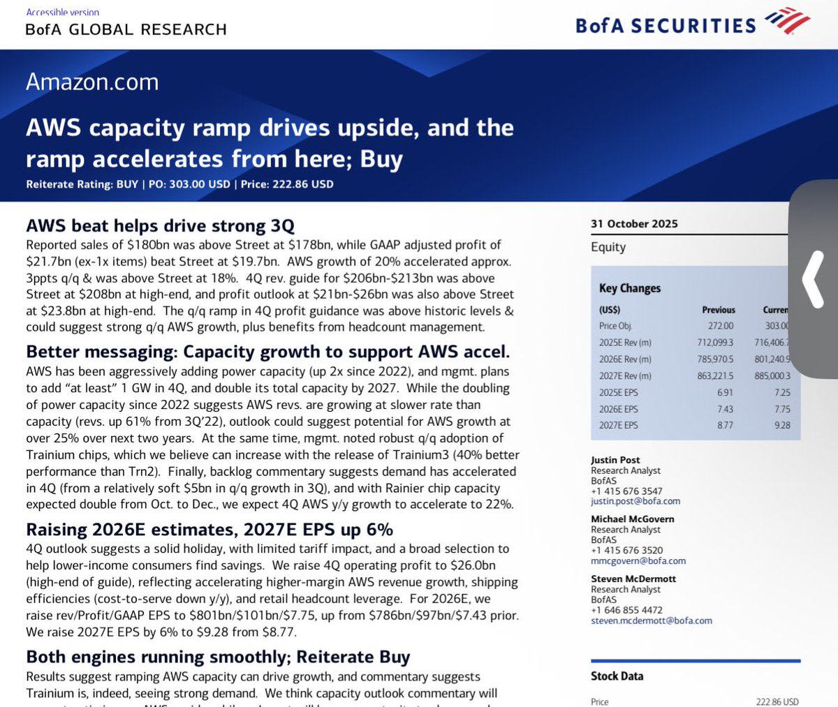Select the 2025E EPS row label
Viewport: 838px width, 707px height.
point(619,392)
